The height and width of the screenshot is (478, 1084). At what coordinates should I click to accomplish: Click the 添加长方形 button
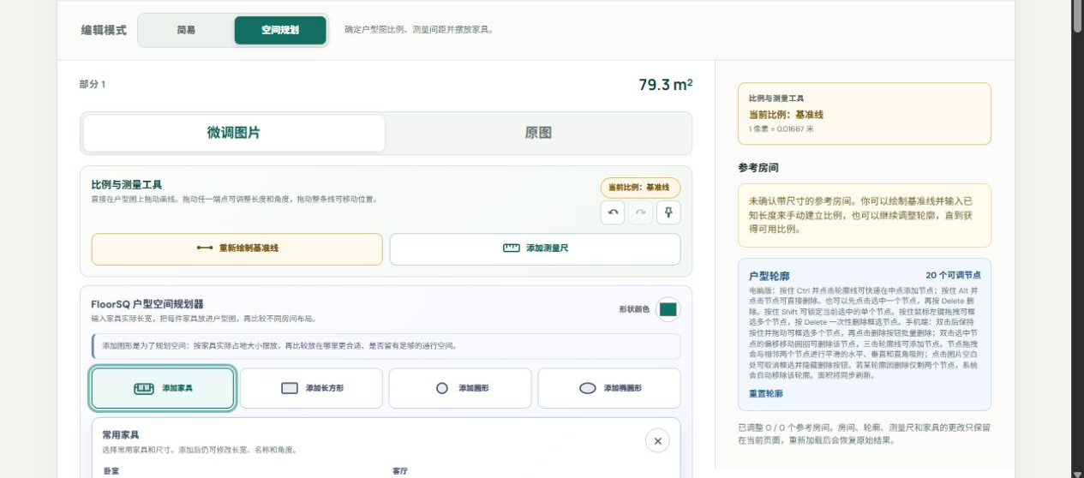tap(311, 388)
